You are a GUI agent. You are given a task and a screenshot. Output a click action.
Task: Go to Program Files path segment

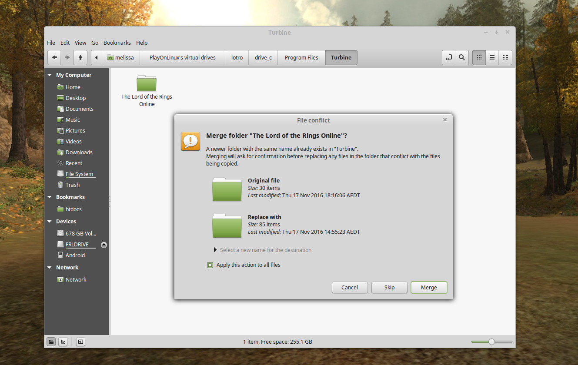[x=301, y=57]
